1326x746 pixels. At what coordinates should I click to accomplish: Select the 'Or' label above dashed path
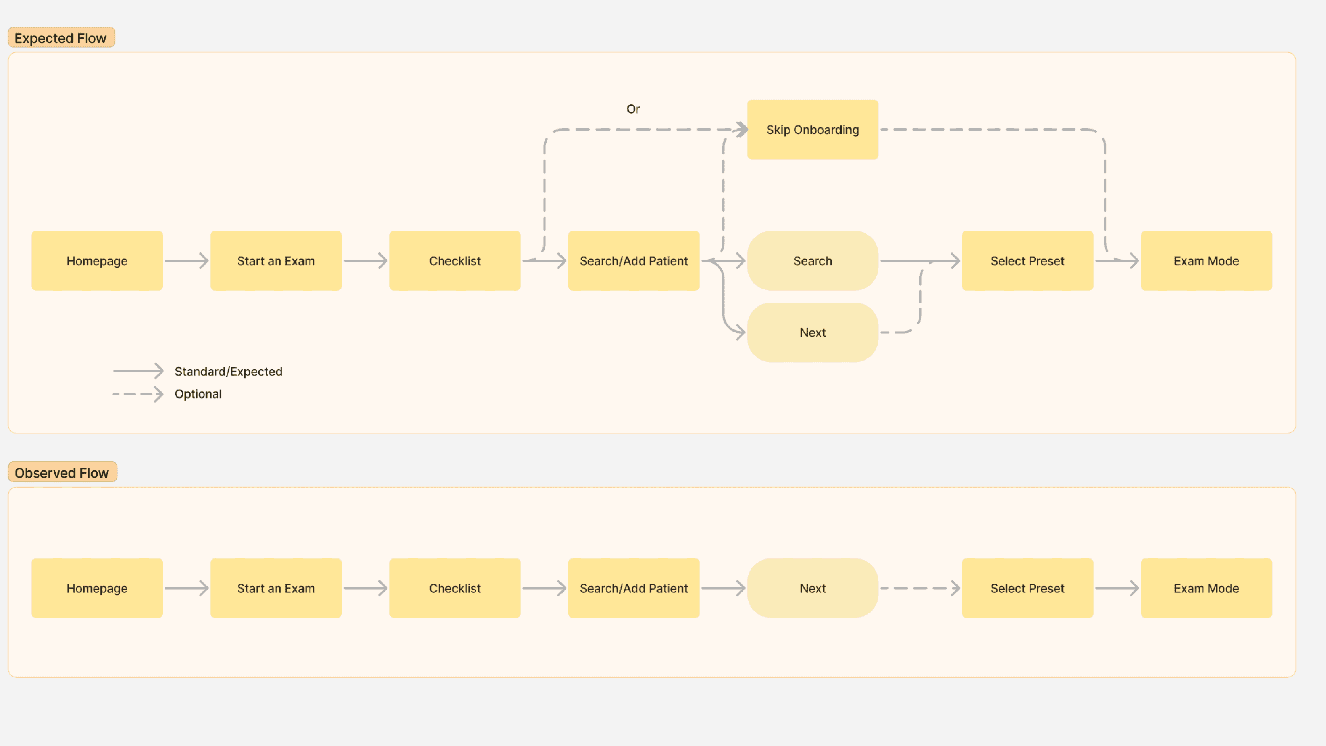pos(633,109)
